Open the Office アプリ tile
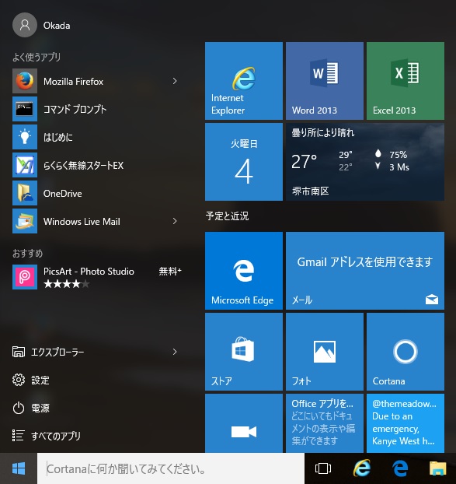Screen dimensions: 456x484 tap(325, 423)
